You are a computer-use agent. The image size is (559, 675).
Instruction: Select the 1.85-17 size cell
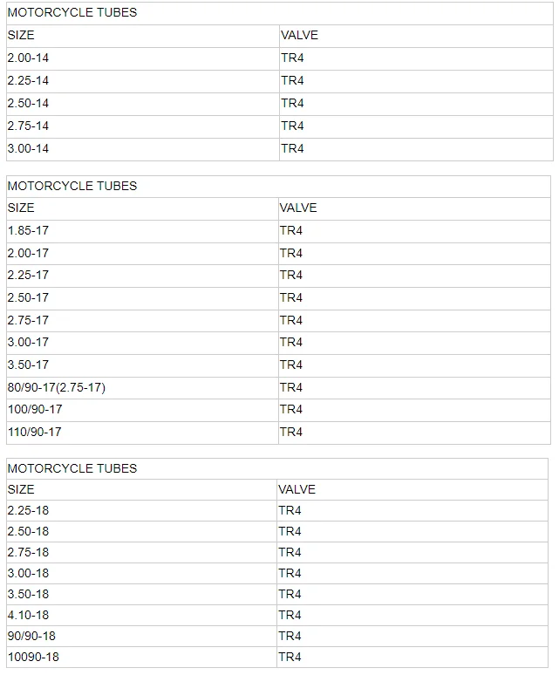(142, 231)
